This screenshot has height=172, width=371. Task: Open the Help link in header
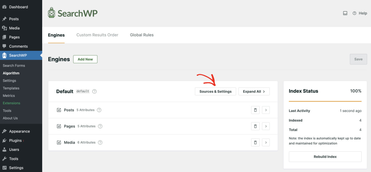click(x=360, y=13)
